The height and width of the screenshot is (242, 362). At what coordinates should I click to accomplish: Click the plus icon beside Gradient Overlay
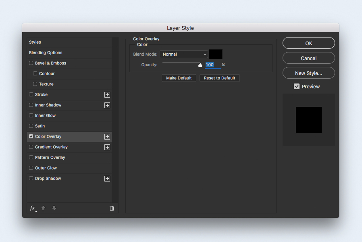click(107, 147)
